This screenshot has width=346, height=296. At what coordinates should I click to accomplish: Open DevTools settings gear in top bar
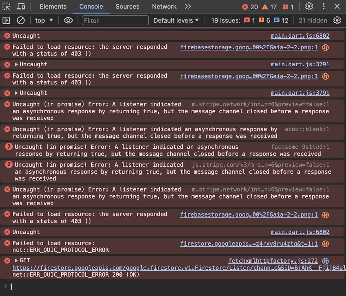point(309,7)
